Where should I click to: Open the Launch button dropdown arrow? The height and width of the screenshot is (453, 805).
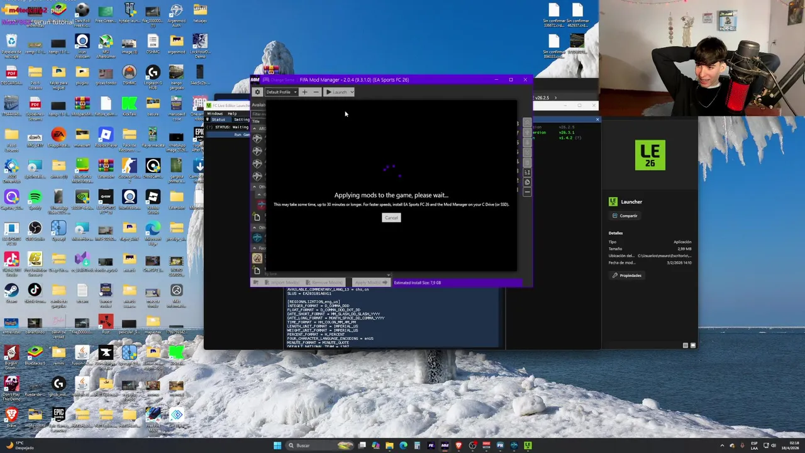point(352,92)
